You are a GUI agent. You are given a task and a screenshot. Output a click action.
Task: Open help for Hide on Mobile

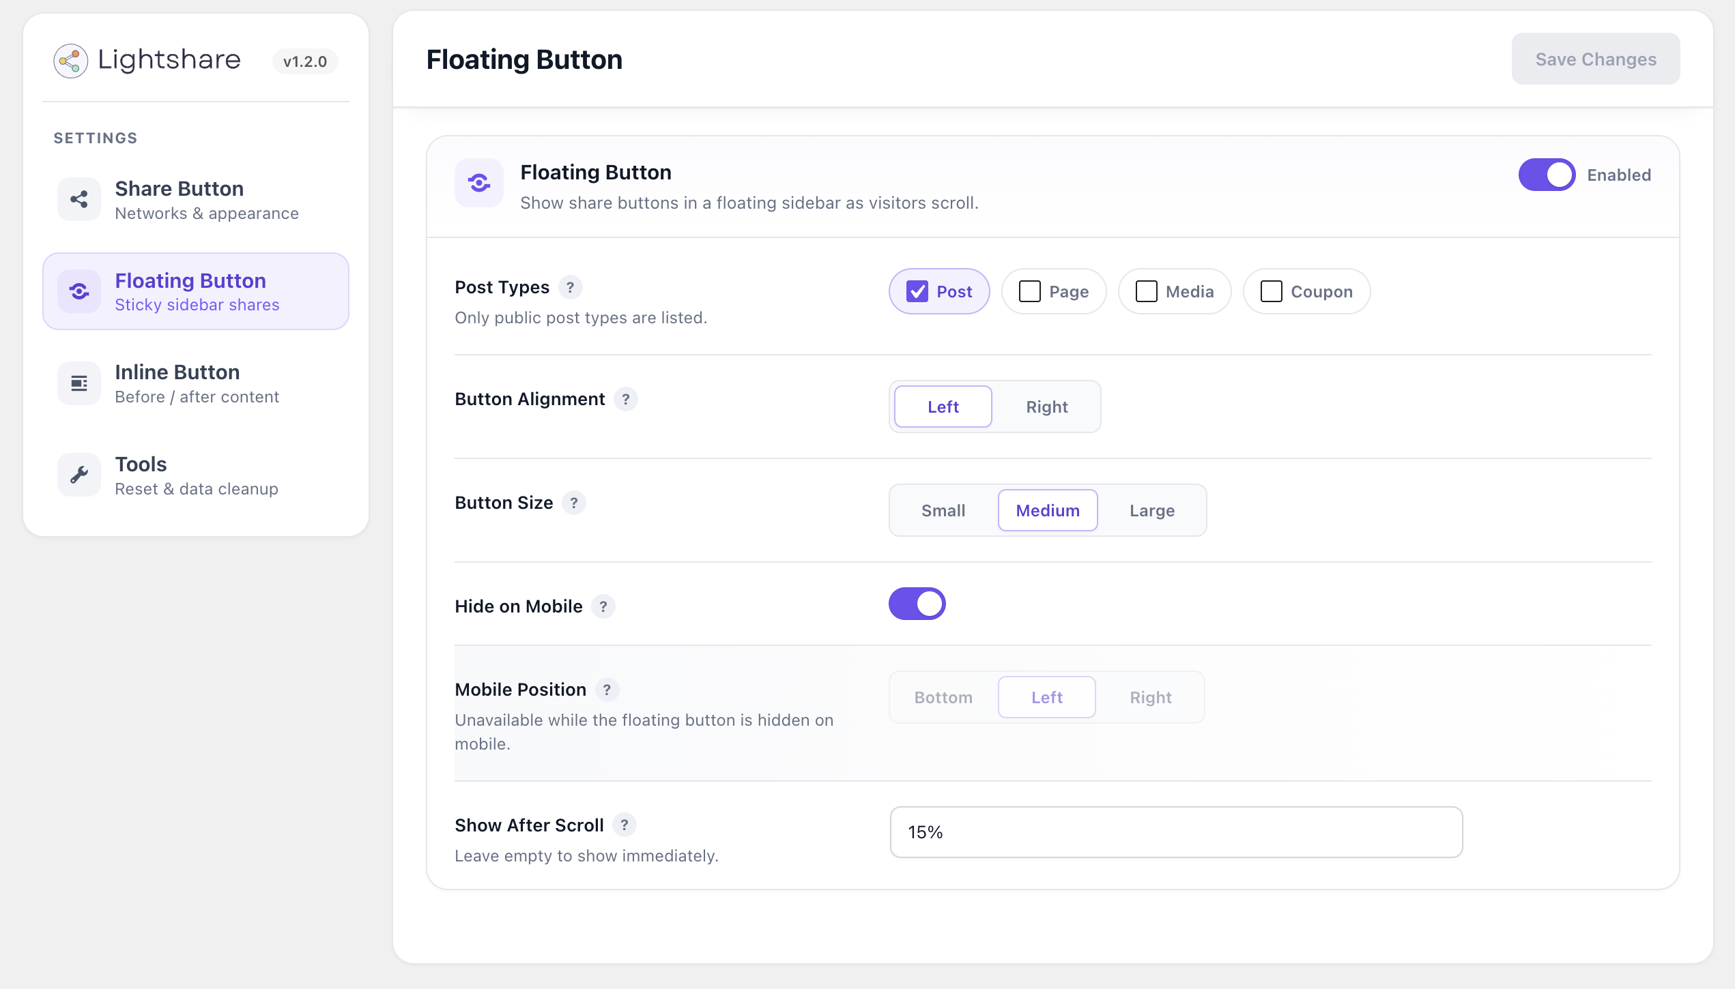point(603,606)
